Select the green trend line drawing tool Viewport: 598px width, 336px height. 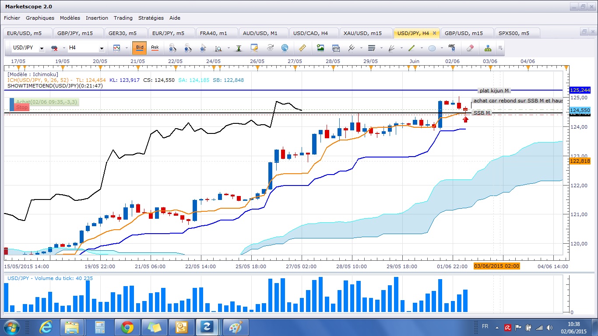point(412,48)
